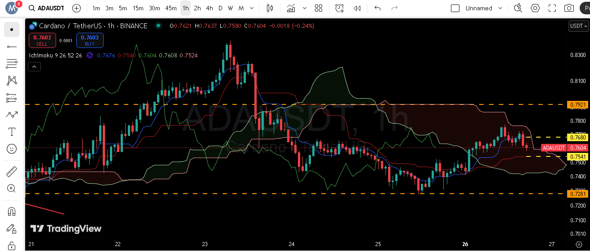Click the purple Ichimoku refresh icon
Viewport: 590px width, 251px height.
[x=90, y=55]
